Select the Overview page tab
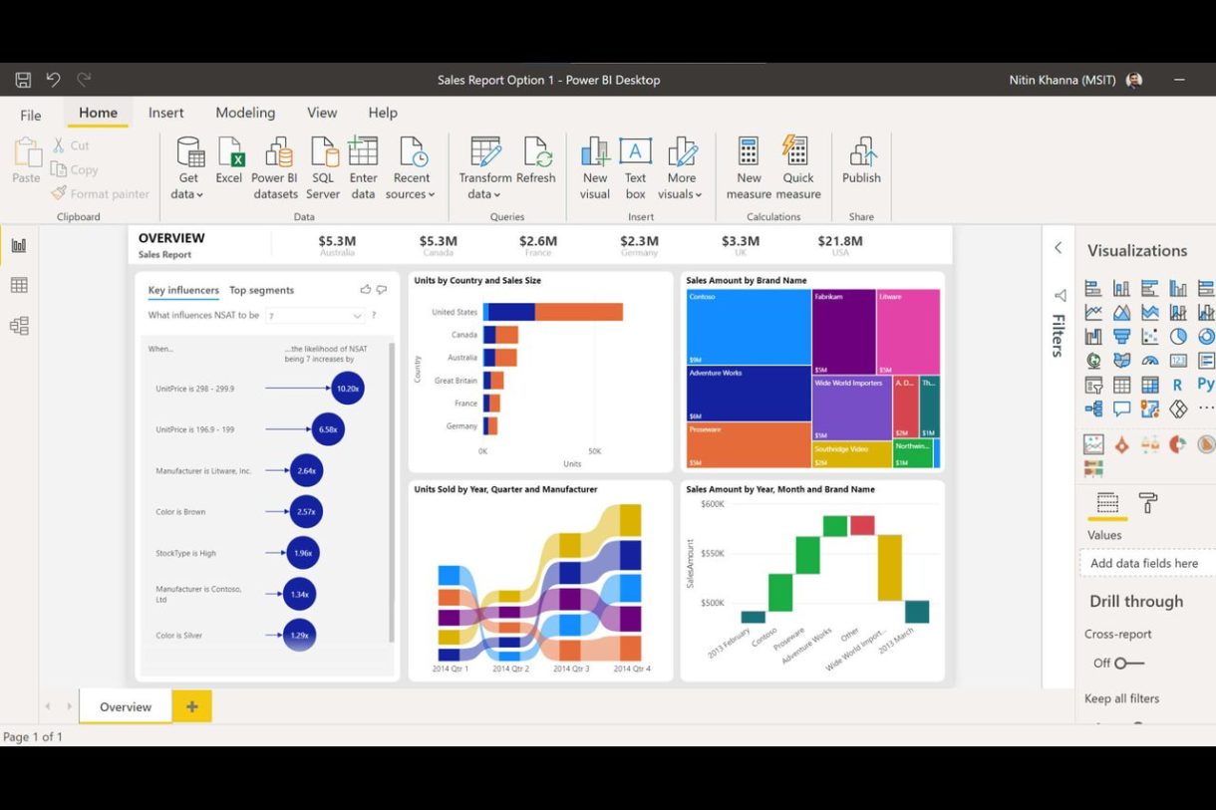Screen dimensions: 1216x810 (x=126, y=706)
